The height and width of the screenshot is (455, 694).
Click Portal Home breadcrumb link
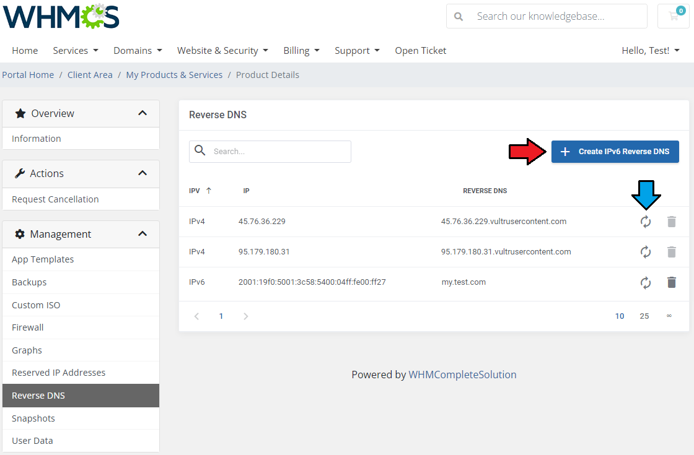click(x=28, y=75)
